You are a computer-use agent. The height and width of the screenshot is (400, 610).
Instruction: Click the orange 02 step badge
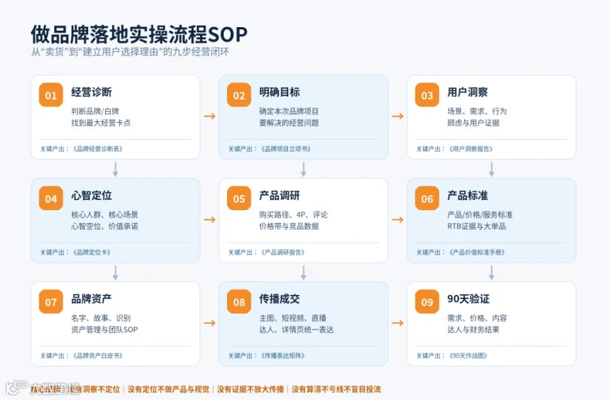click(x=239, y=95)
